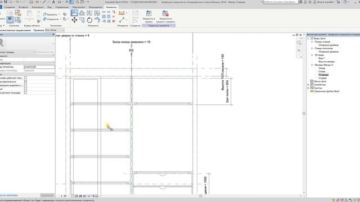Open the Вид 1 3D view
This screenshot has height=202, width=360.
[x=321, y=58]
